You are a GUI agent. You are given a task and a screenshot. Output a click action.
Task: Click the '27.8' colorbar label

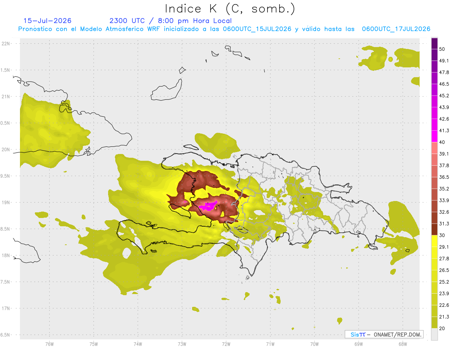pos(444,258)
